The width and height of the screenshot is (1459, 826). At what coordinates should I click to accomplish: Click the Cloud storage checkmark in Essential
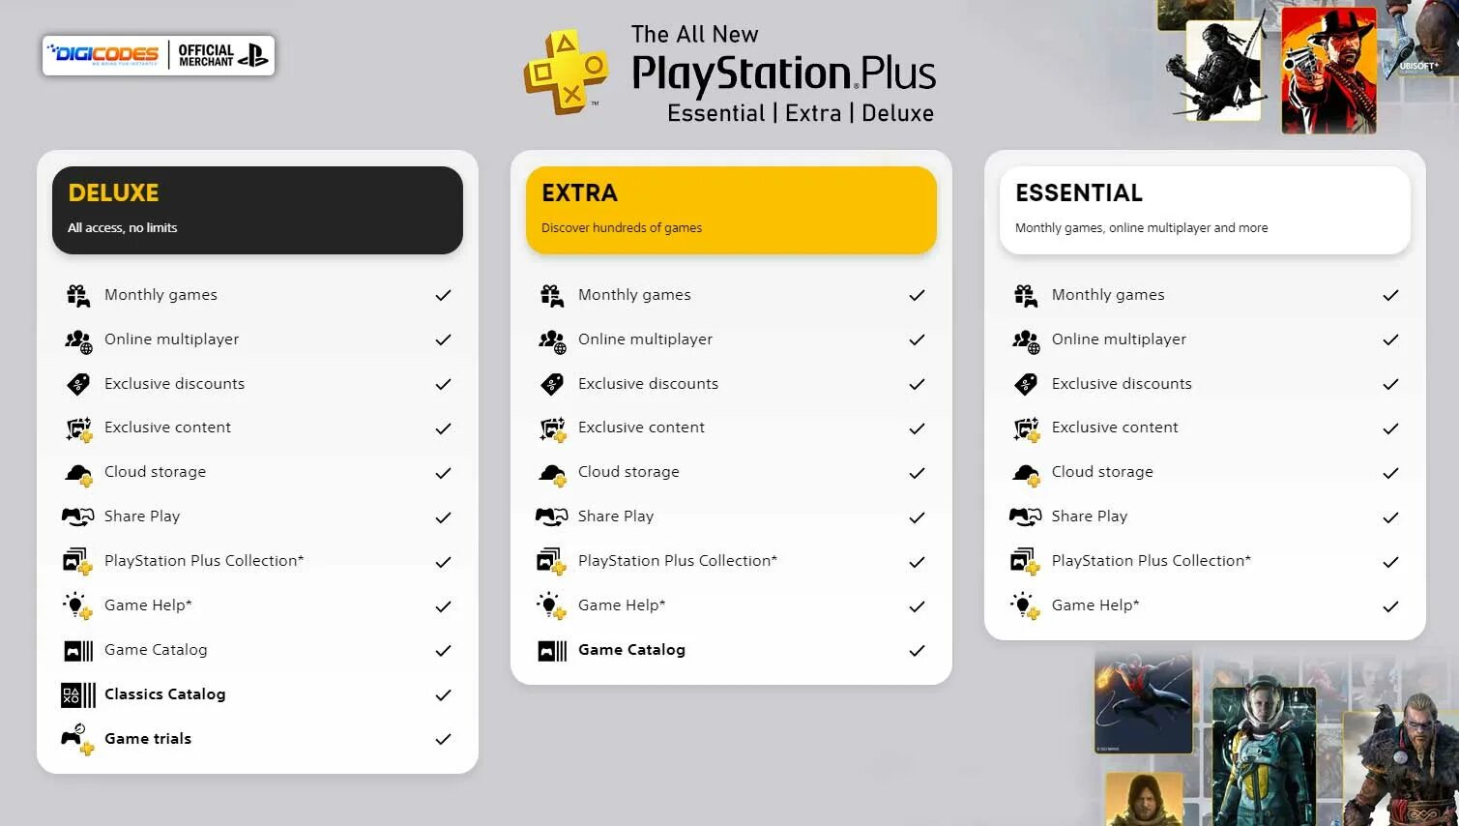1390,473
